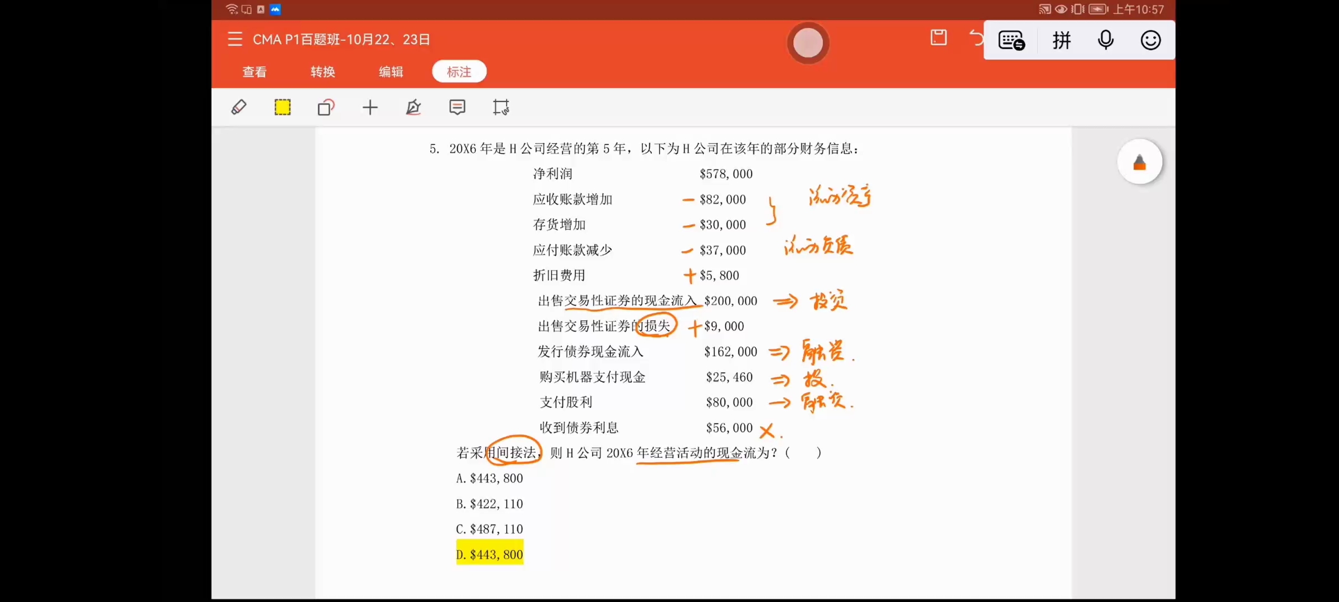Undo the last annotation
This screenshot has height=602, width=1339.
click(976, 38)
